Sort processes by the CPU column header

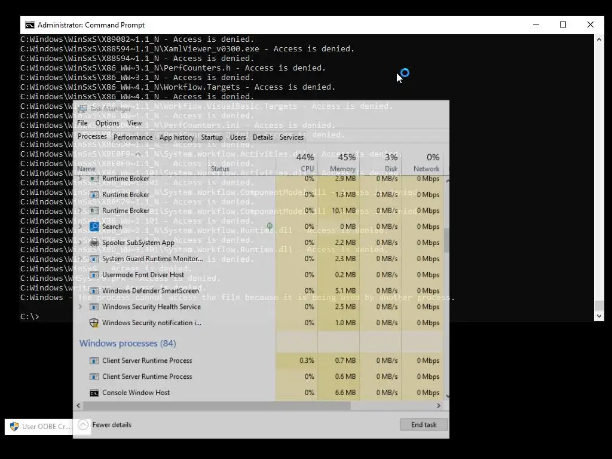point(297,163)
